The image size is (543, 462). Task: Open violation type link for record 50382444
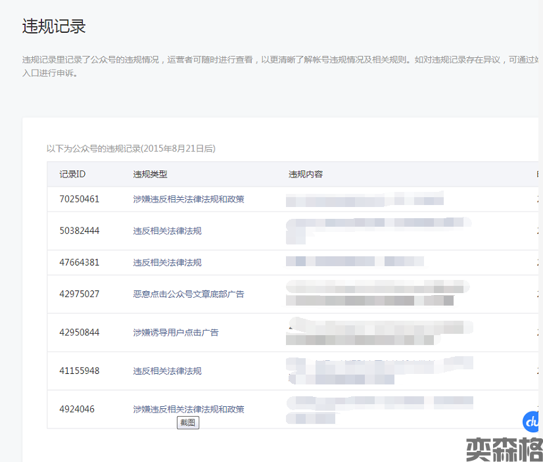[x=167, y=231]
